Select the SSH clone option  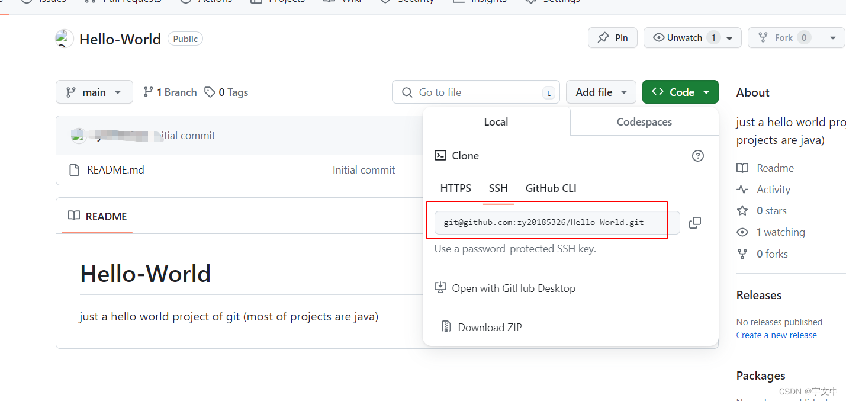click(x=498, y=188)
